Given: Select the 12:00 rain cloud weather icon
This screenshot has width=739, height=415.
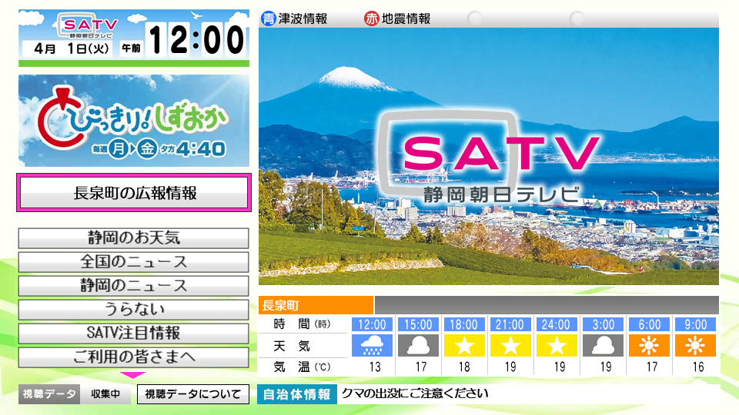Looking at the screenshot, I should point(372,345).
